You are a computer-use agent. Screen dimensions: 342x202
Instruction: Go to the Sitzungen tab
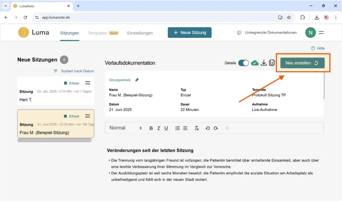point(69,33)
